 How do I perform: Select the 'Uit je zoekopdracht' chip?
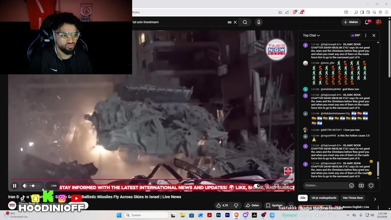pyautogui.click(x=324, y=198)
